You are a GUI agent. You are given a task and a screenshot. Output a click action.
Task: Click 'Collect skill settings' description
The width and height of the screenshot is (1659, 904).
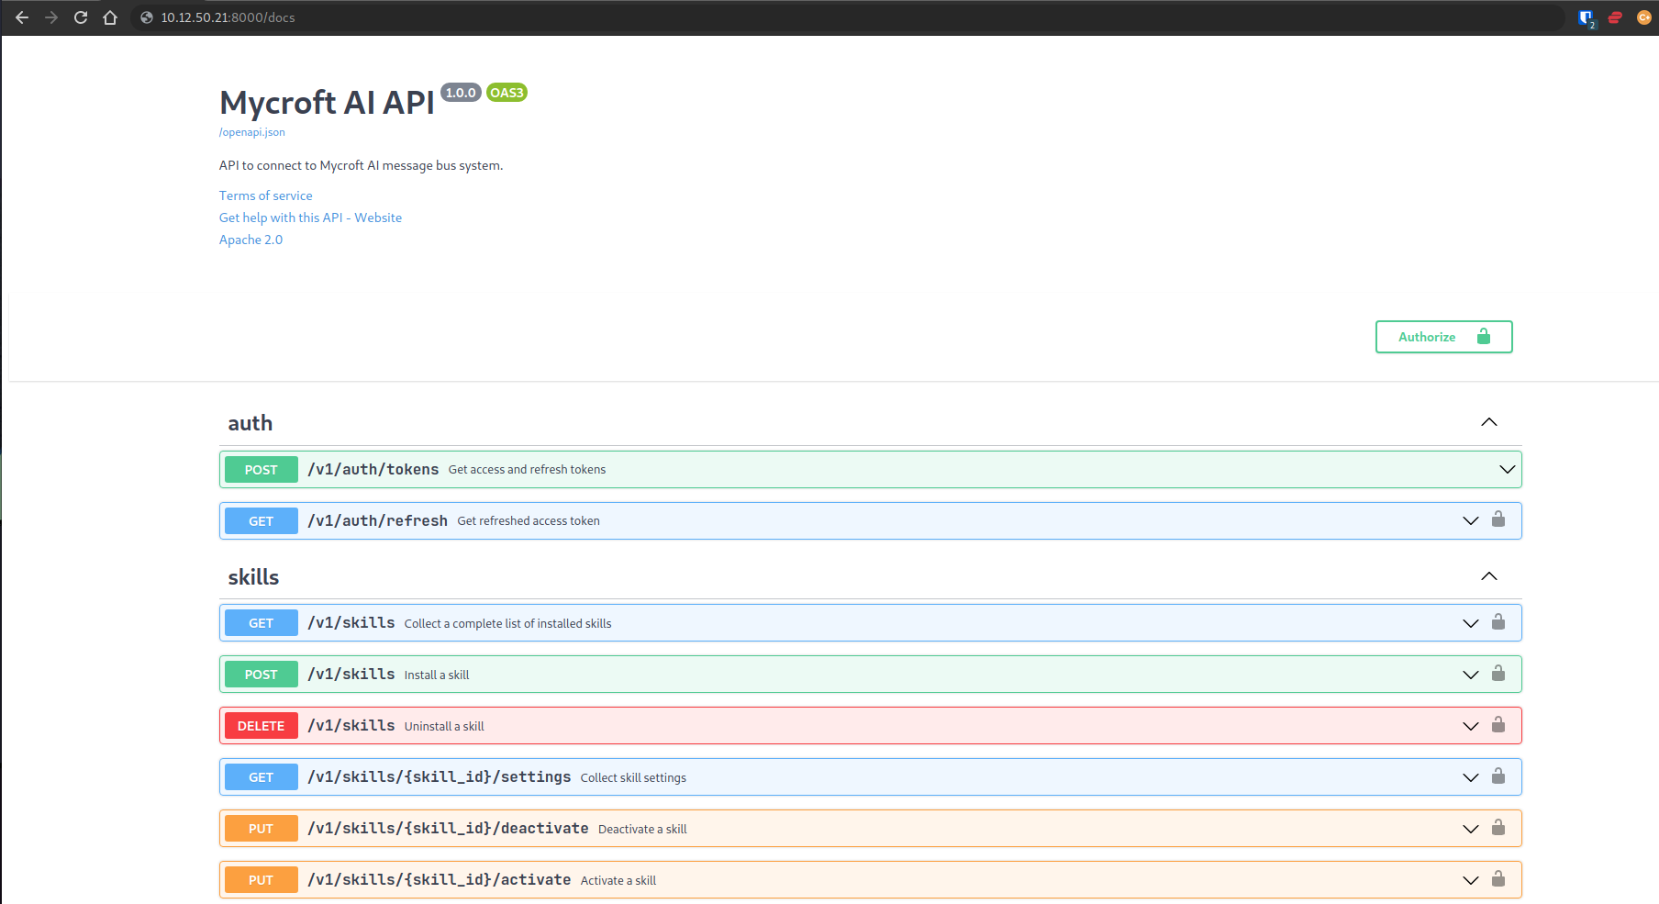(x=633, y=777)
